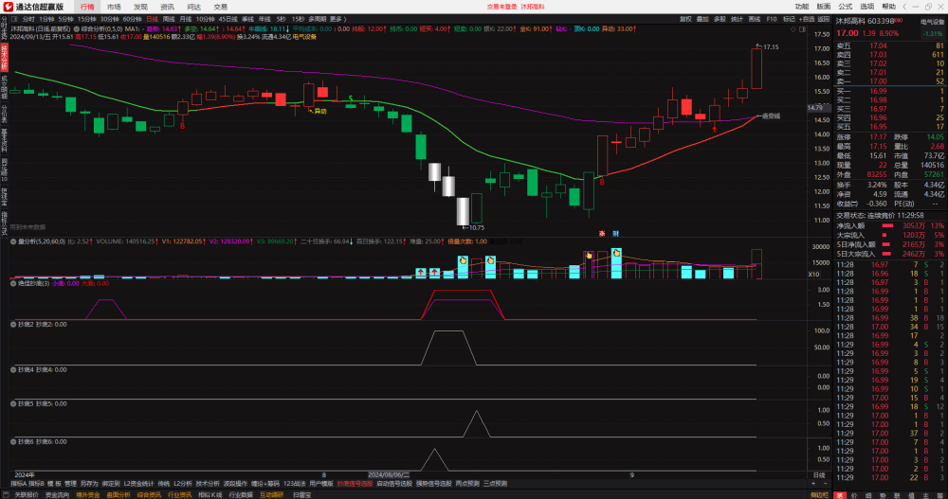Expand the 日线 period selector at chart bottom
The width and height of the screenshot is (948, 499).
[x=819, y=475]
